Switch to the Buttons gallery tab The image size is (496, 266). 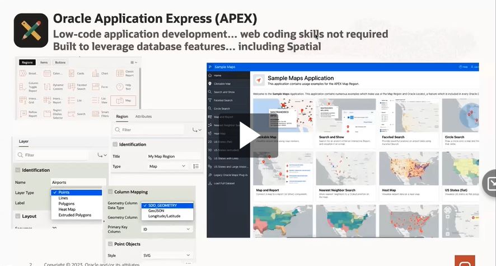click(60, 63)
